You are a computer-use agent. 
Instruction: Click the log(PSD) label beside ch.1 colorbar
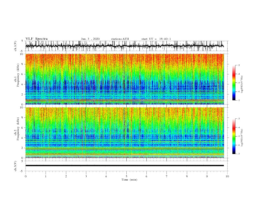click(242, 84)
